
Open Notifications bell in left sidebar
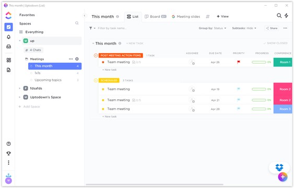(x=9, y=37)
